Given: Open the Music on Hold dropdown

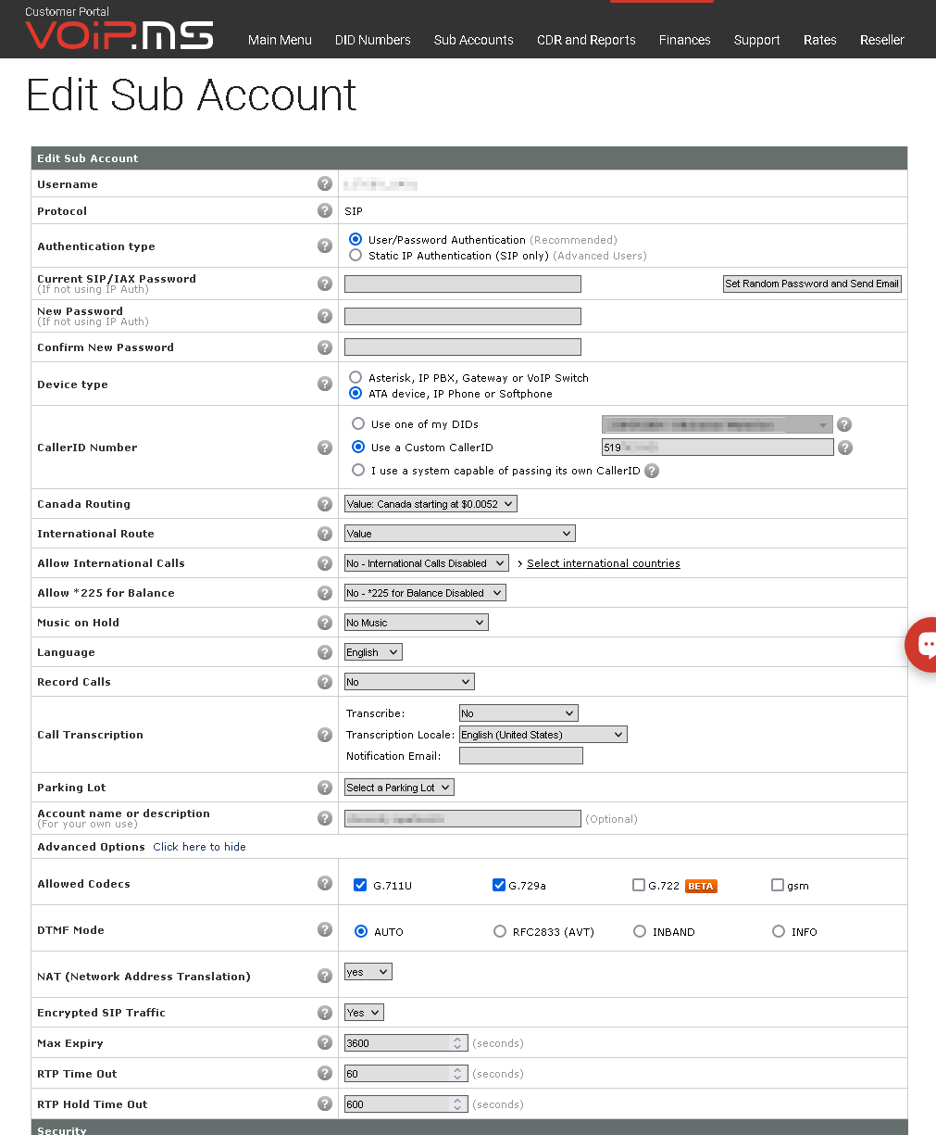Looking at the screenshot, I should click(417, 623).
